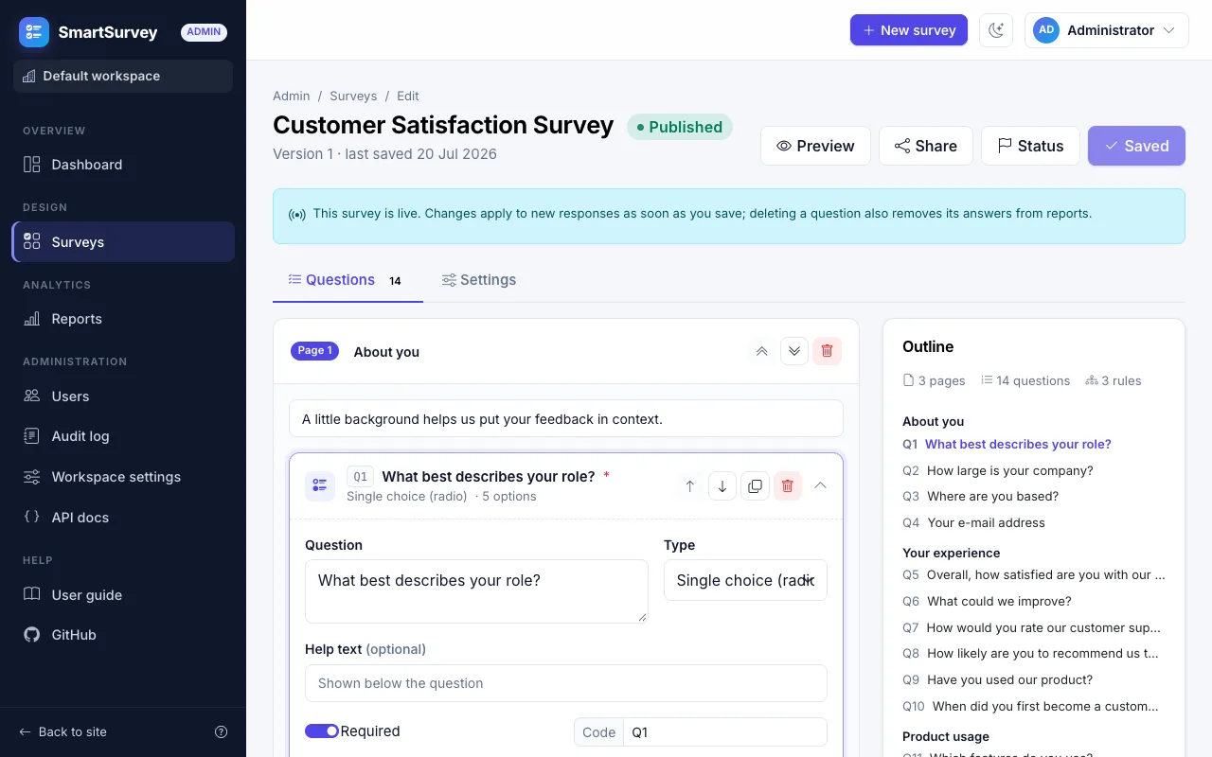
Task: Click the Help text input field
Action: [x=566, y=683]
